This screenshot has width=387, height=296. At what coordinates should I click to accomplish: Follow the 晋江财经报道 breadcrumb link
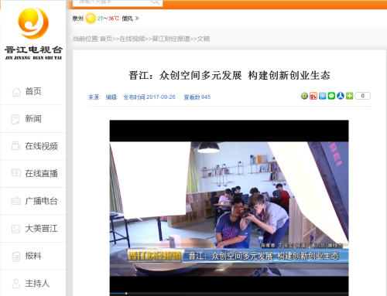(171, 39)
